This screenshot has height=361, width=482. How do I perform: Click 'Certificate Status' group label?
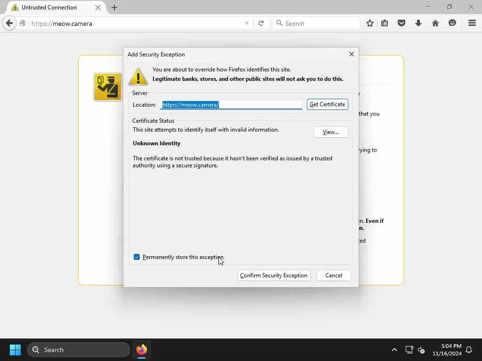[153, 121]
